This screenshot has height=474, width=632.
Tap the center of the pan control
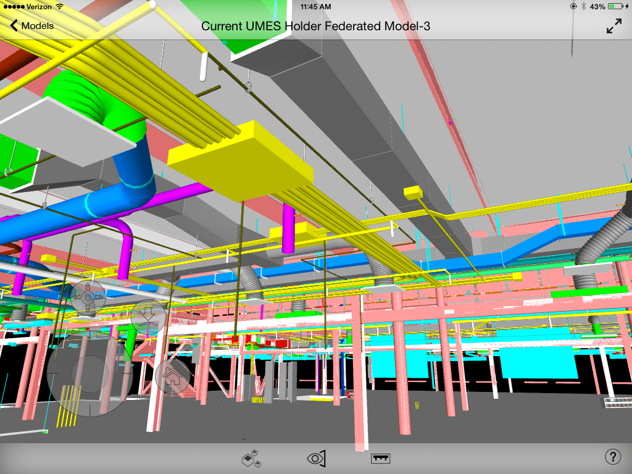[x=88, y=297]
